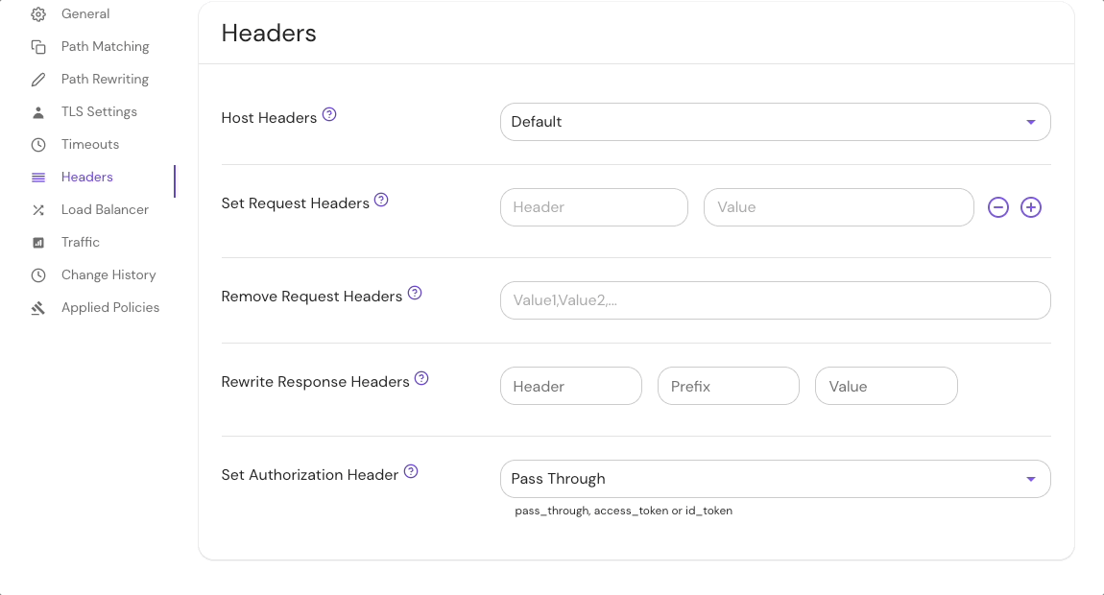
Task: Go to Path Rewriting settings
Action: pyautogui.click(x=105, y=80)
